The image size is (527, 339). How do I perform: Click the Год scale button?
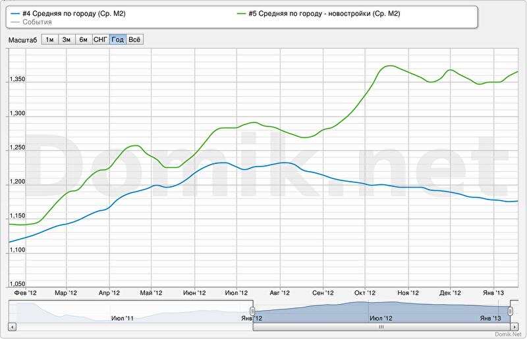pos(118,39)
